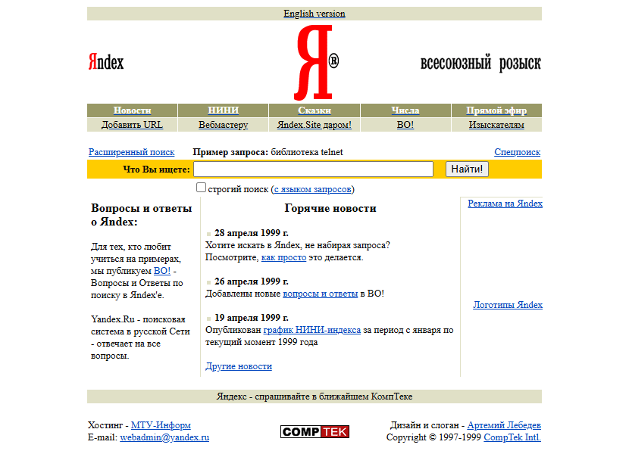Open the Вебмастеру page
Screen dimensions: 629x454
(x=223, y=125)
